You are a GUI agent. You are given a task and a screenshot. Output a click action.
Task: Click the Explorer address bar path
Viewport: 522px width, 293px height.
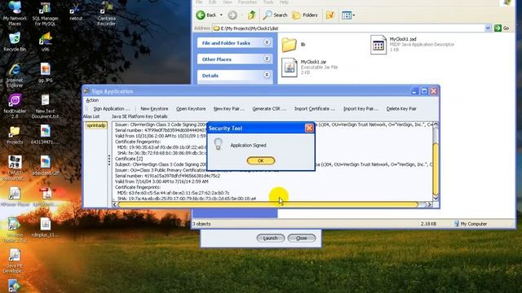[348, 28]
